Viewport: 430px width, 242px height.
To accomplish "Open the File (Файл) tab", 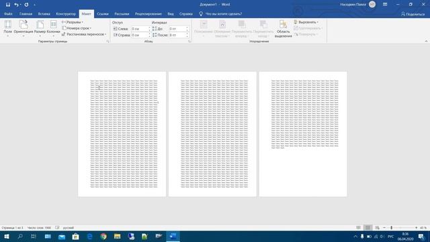I will [x=8, y=13].
